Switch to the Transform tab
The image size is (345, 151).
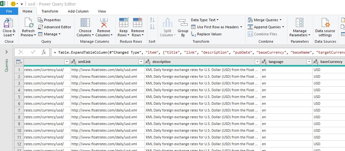pos(50,11)
